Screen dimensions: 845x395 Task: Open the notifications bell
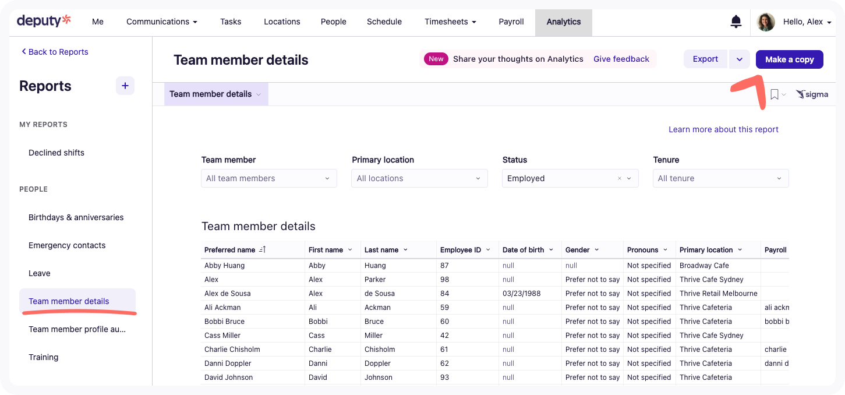click(x=736, y=22)
